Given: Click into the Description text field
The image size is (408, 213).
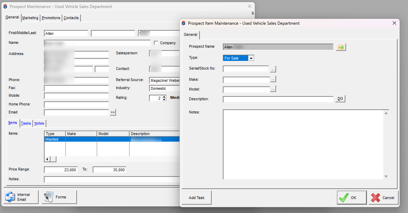Looking at the screenshot, I should click(x=278, y=100).
